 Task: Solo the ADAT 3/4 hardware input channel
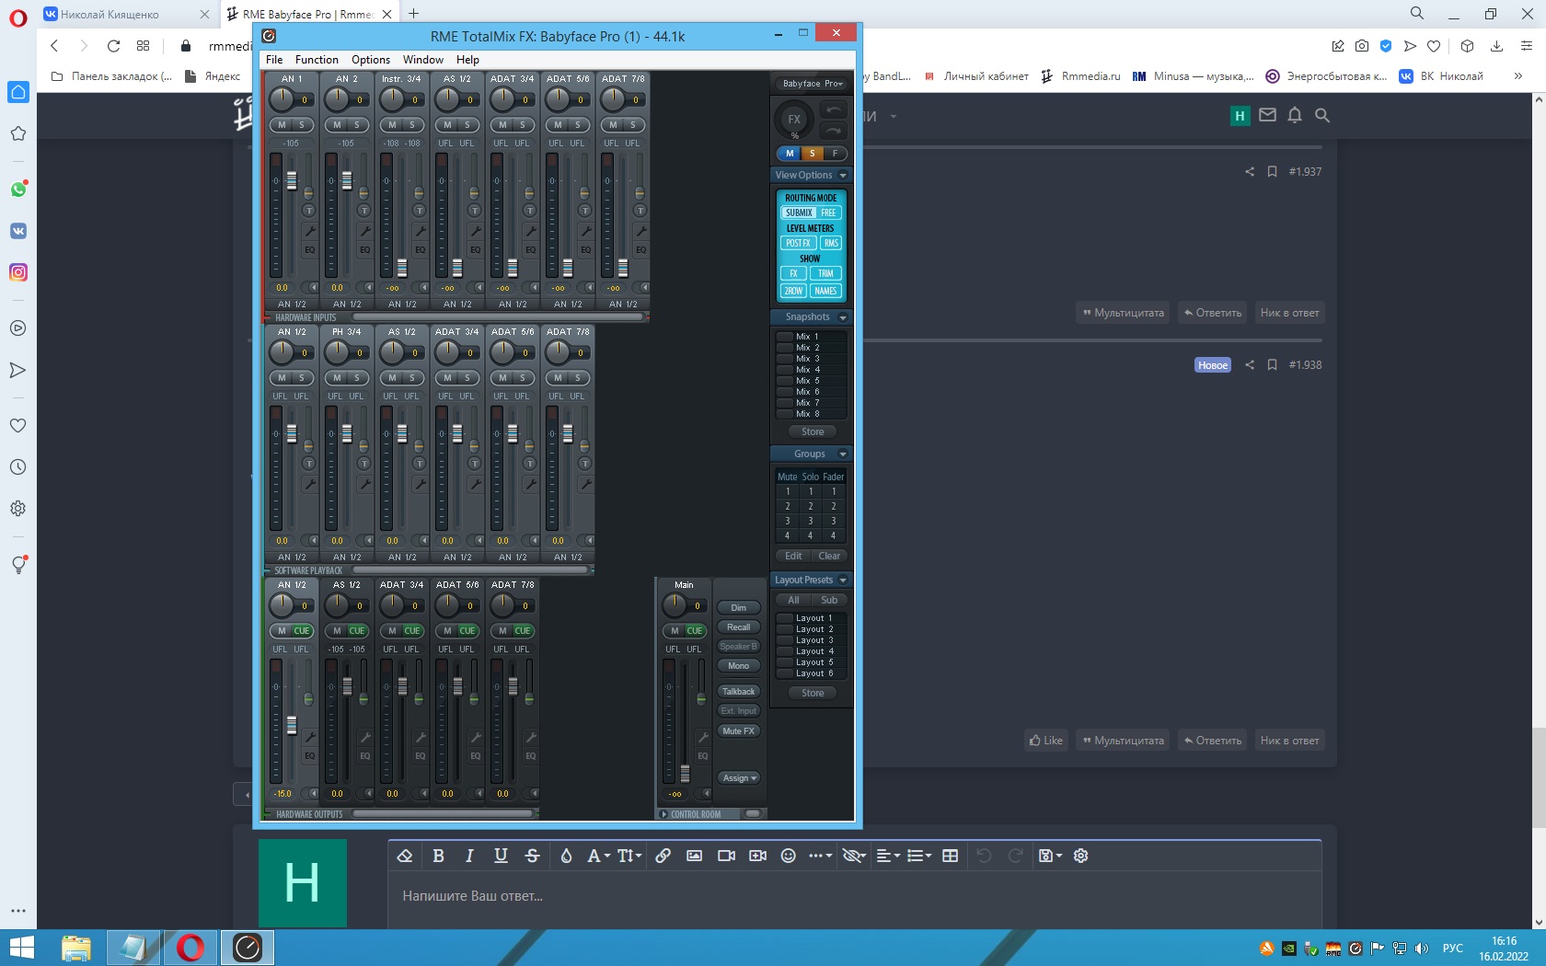(x=523, y=125)
